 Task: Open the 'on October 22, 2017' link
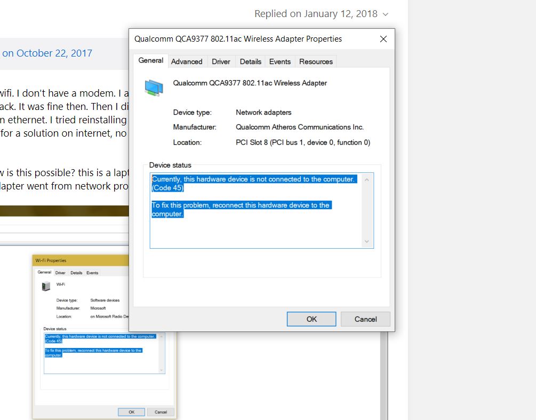point(47,53)
